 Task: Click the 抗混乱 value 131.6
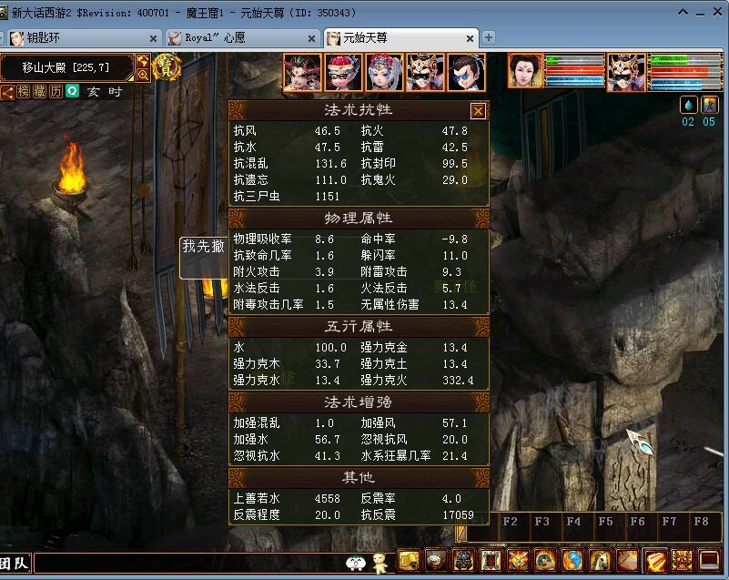(330, 164)
